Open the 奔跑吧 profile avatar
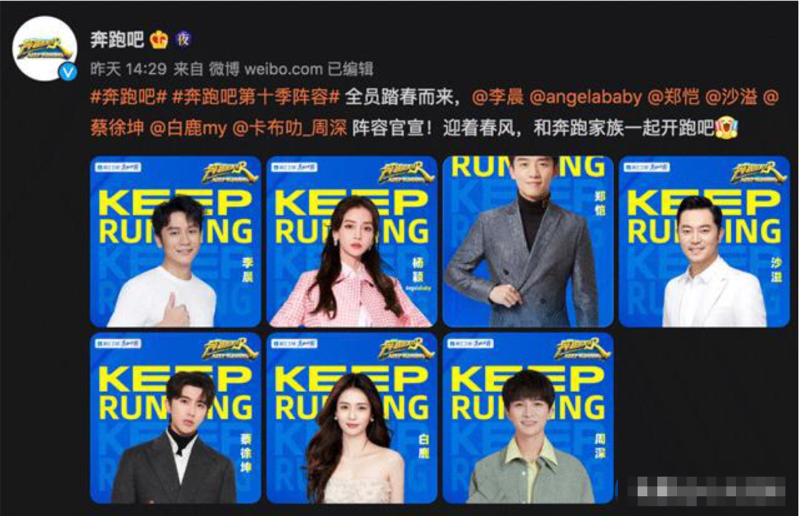This screenshot has width=799, height=516. click(x=44, y=48)
